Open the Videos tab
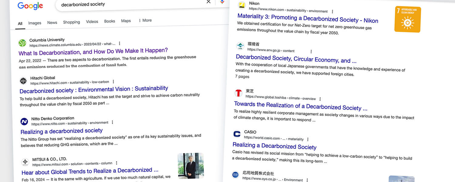Screen dimensions: 455x182 coord(92,22)
